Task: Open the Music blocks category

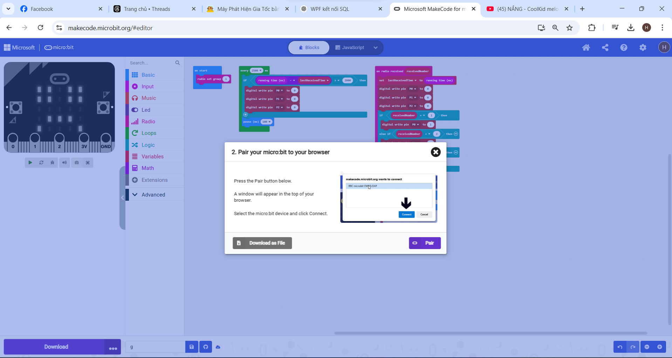Action: 155,98
